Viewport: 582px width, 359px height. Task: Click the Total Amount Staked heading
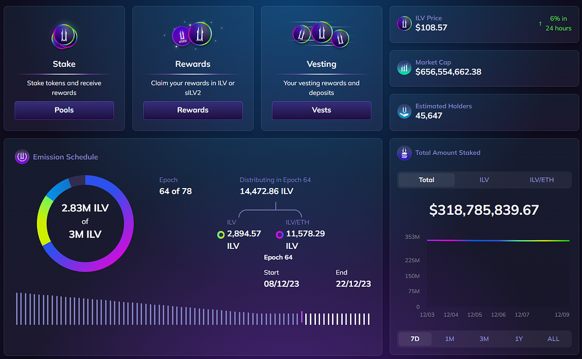click(x=448, y=152)
